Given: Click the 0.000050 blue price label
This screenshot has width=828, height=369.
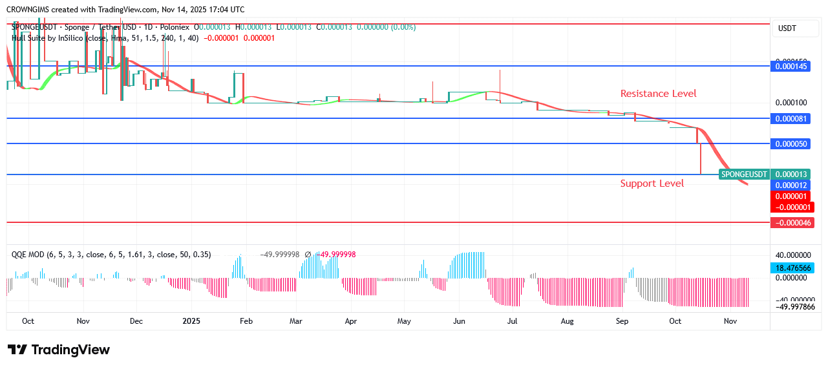Looking at the screenshot, I should point(792,143).
